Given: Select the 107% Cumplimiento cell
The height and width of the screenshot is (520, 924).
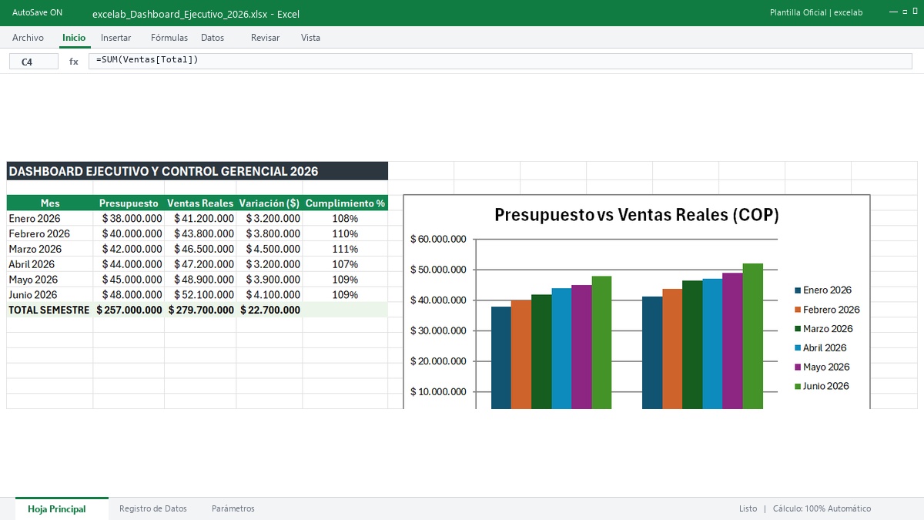Looking at the screenshot, I should [x=345, y=264].
